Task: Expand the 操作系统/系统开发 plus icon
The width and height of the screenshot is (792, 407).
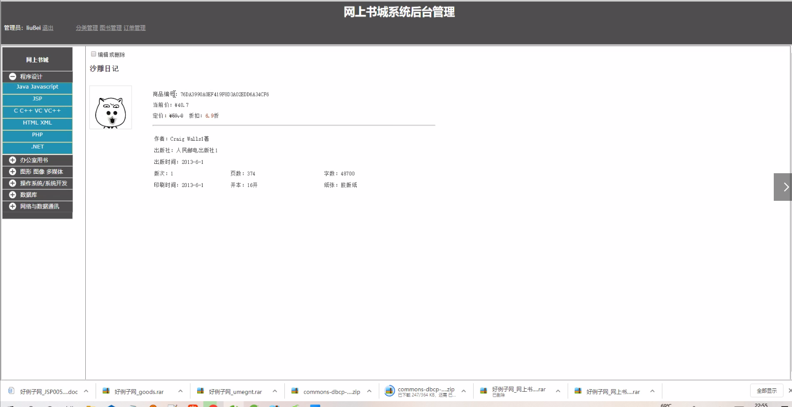Action: tap(13, 183)
